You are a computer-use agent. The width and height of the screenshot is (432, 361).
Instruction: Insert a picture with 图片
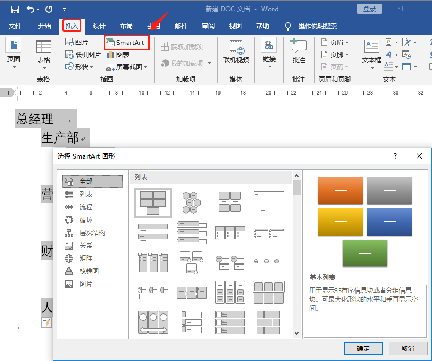pyautogui.click(x=77, y=42)
